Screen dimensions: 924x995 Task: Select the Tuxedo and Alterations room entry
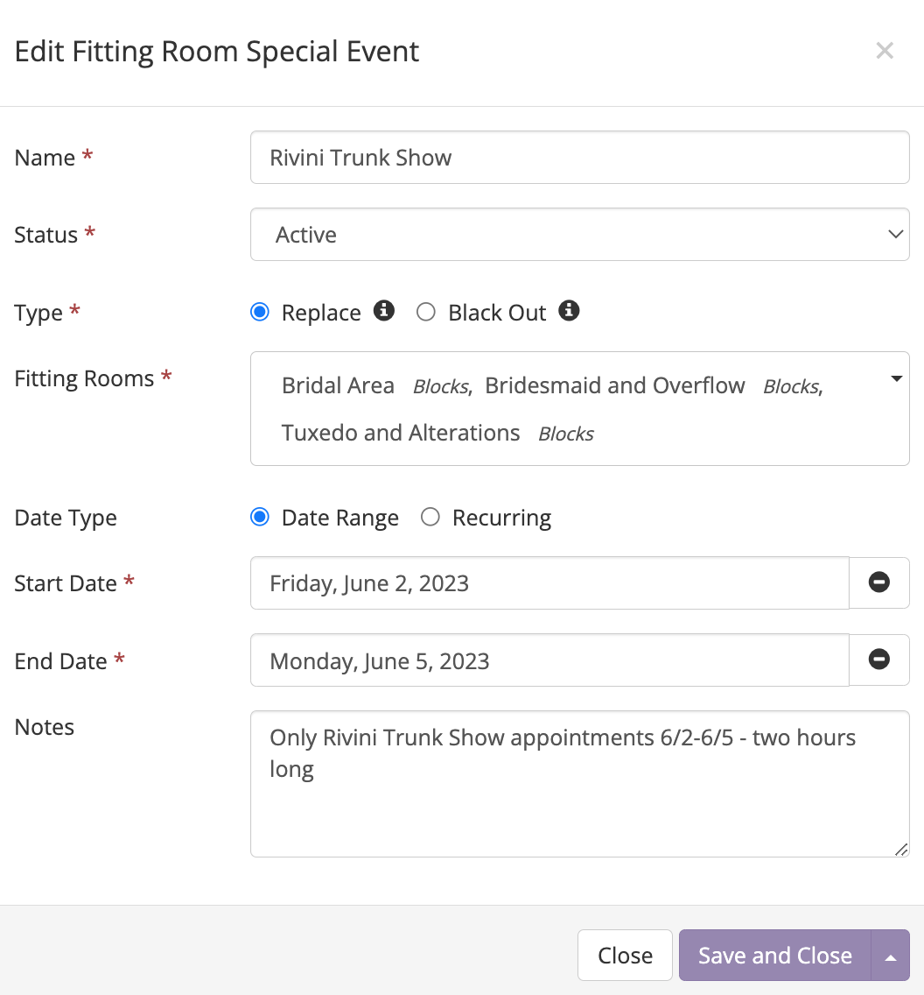point(401,434)
